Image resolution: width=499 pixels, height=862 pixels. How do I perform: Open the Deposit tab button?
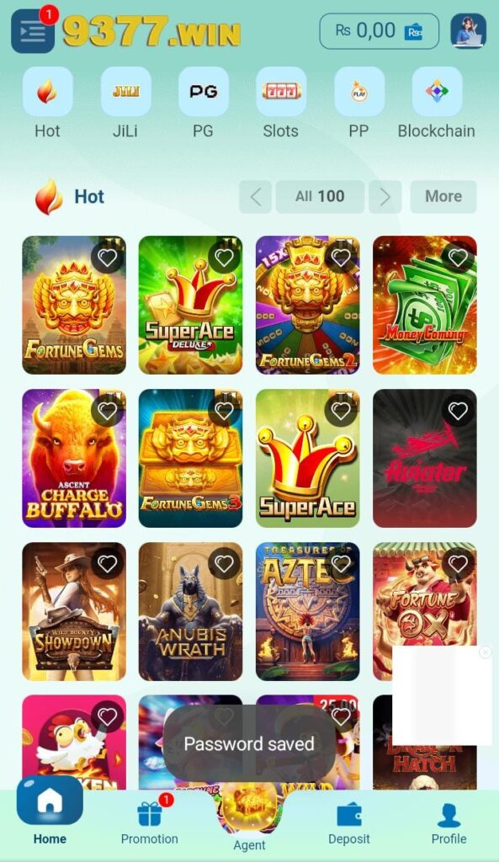(x=349, y=823)
